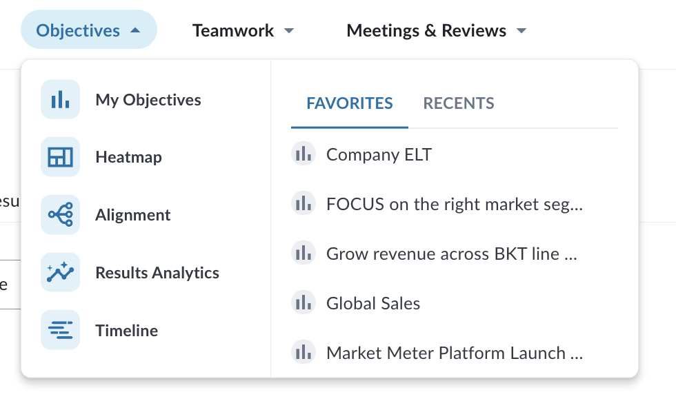The height and width of the screenshot is (401, 676).
Task: Switch to the Favorites tab
Action: tap(350, 103)
